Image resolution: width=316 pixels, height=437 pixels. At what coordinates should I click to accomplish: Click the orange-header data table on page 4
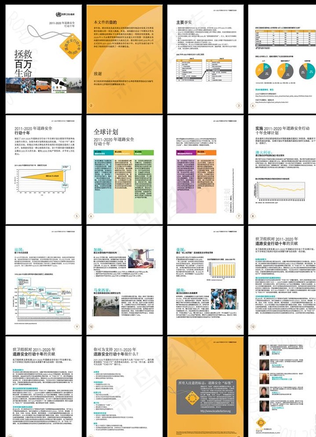coord(285,38)
